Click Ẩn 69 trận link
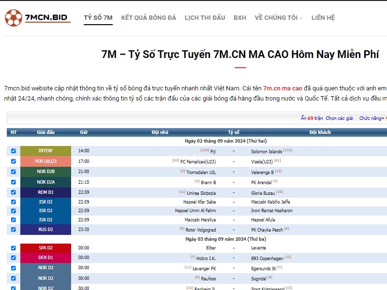The width and height of the screenshot is (387, 290). 312,118
